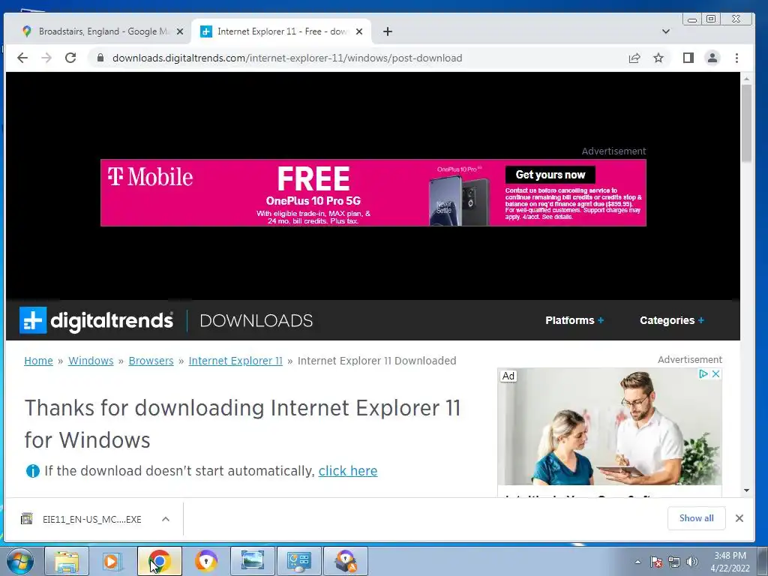Image resolution: width=768 pixels, height=576 pixels.
Task: View site security lock info
Action: pos(100,58)
